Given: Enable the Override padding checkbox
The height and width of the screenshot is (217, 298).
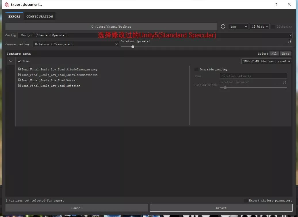Looking at the screenshot, I should click(x=196, y=69).
